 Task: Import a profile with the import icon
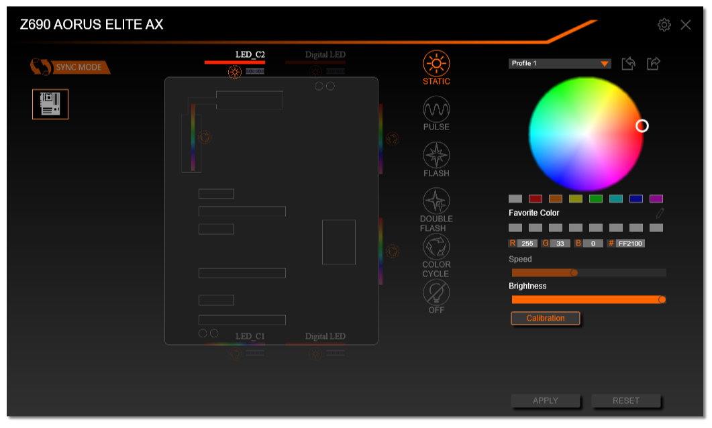628,64
